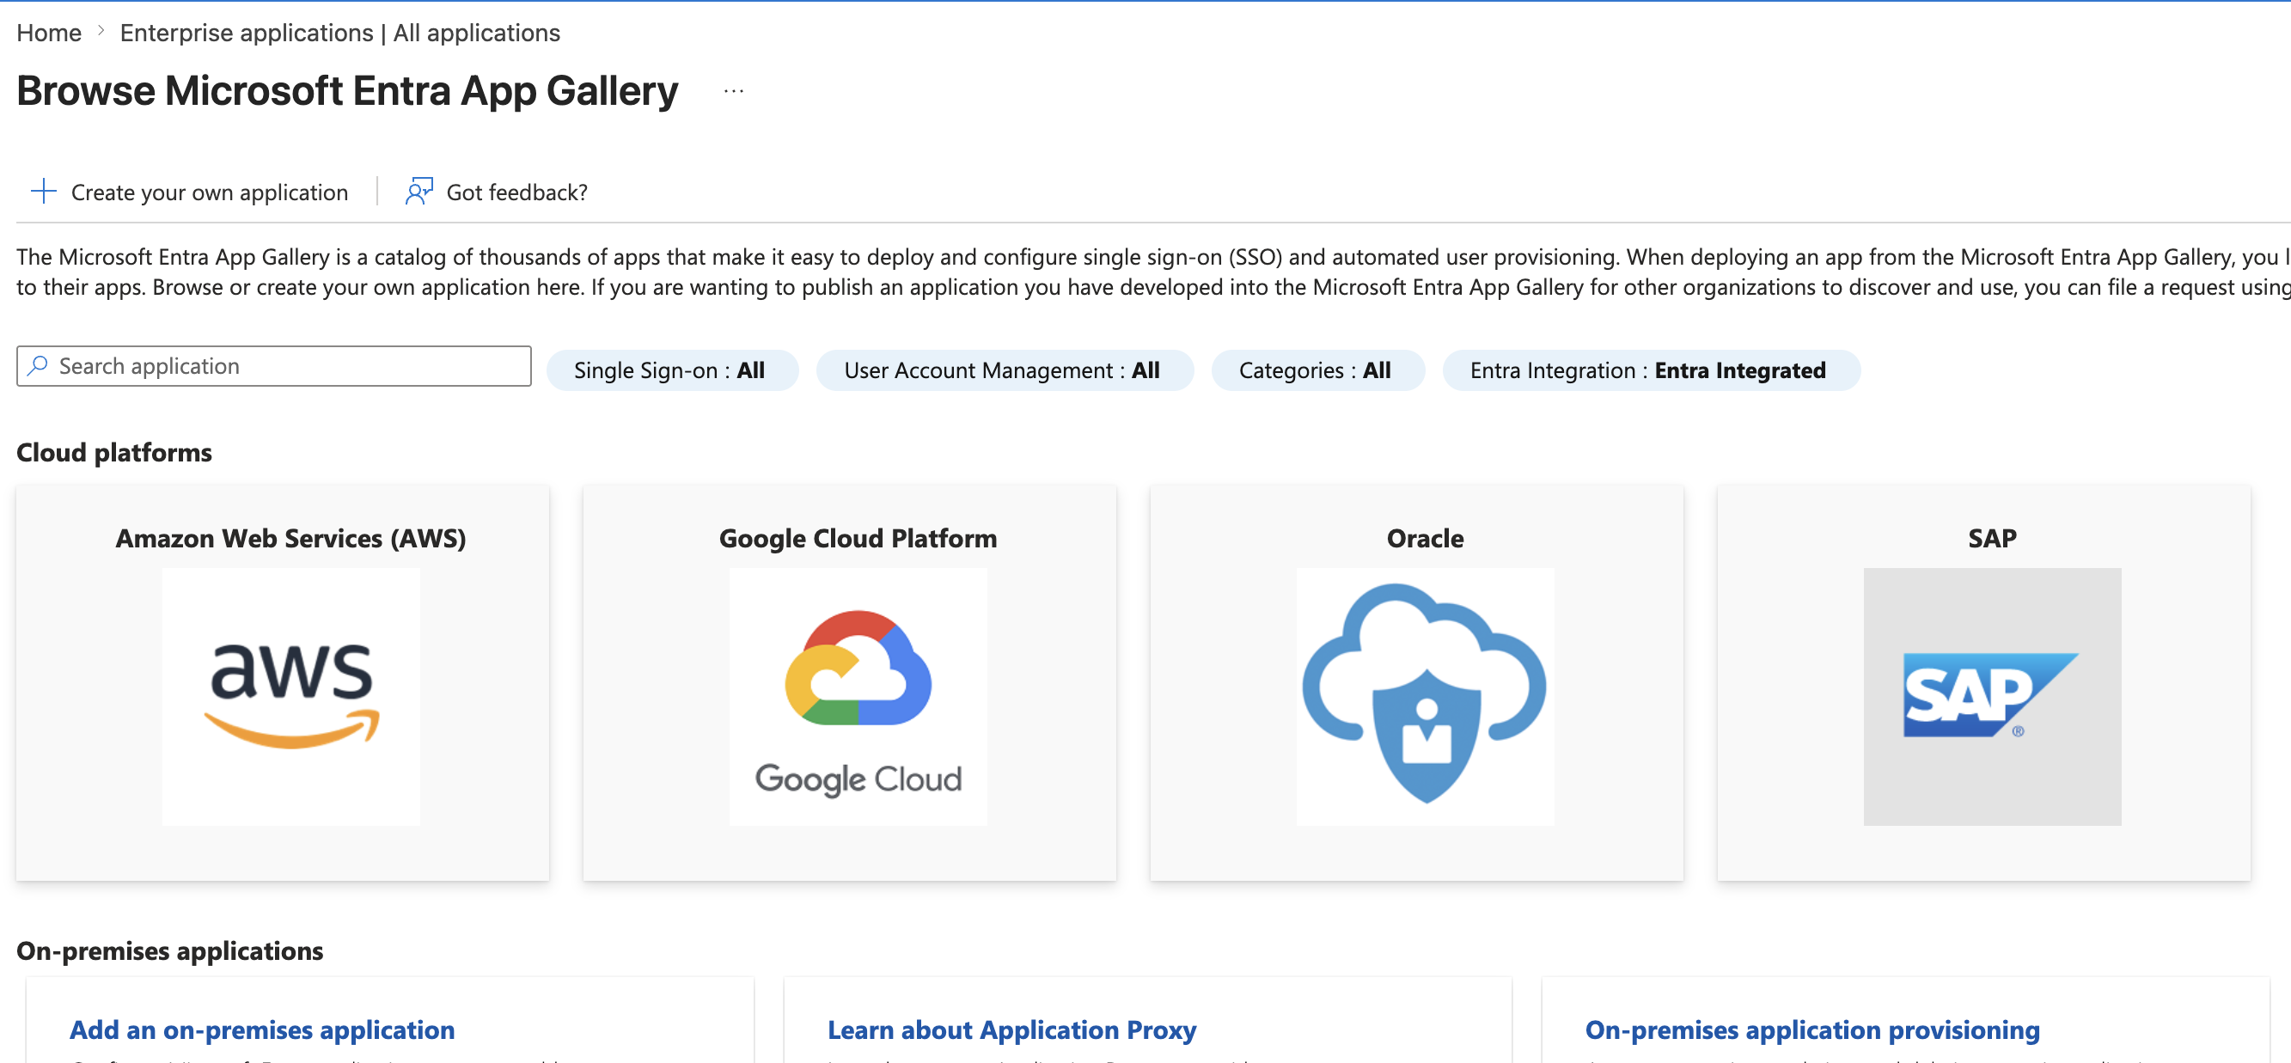Select Amazon Web Services (AWS) title
Viewport: 2291px width, 1063px height.
pos(290,538)
